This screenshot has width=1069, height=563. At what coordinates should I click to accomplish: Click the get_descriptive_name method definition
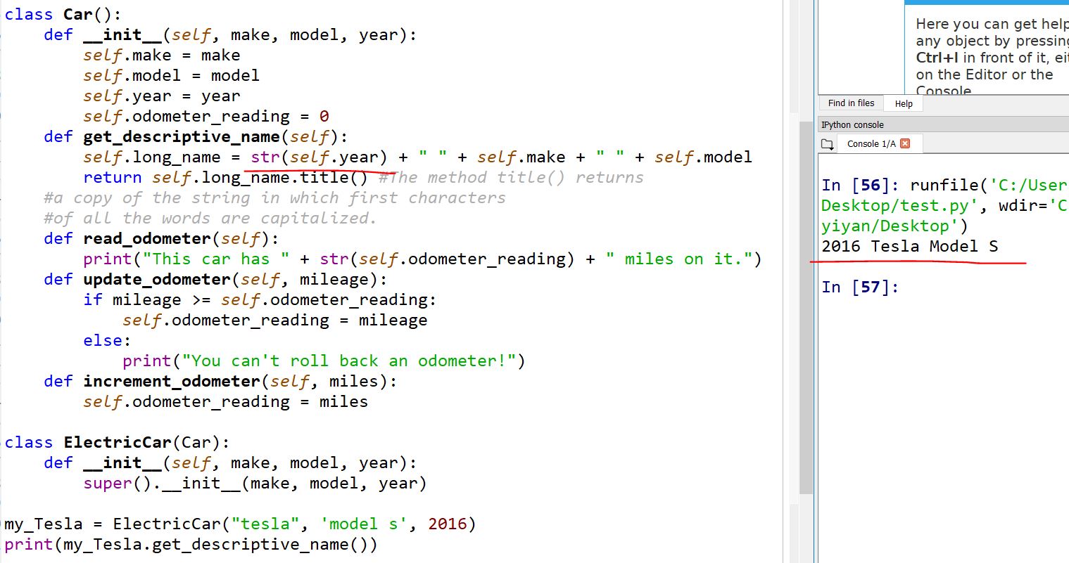(x=181, y=136)
